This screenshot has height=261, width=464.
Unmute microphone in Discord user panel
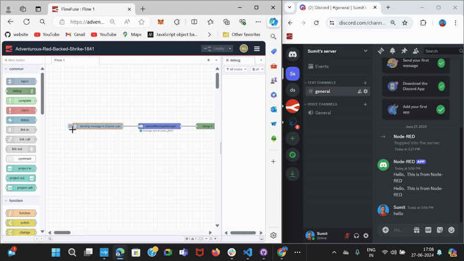tap(347, 235)
